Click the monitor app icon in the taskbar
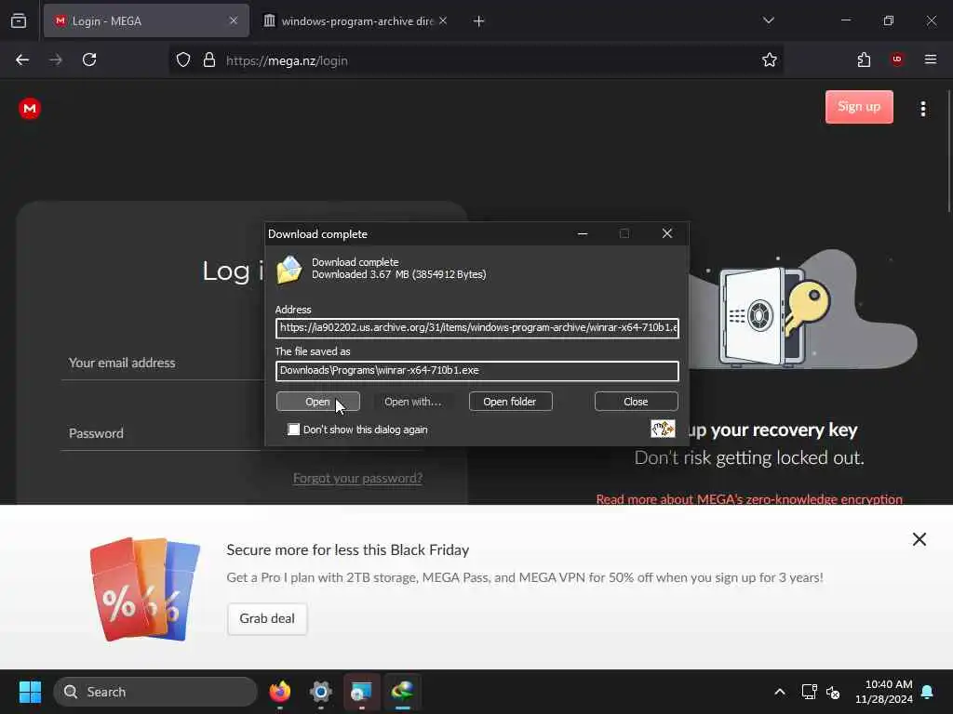Viewport: 953px width, 714px height. [362, 692]
